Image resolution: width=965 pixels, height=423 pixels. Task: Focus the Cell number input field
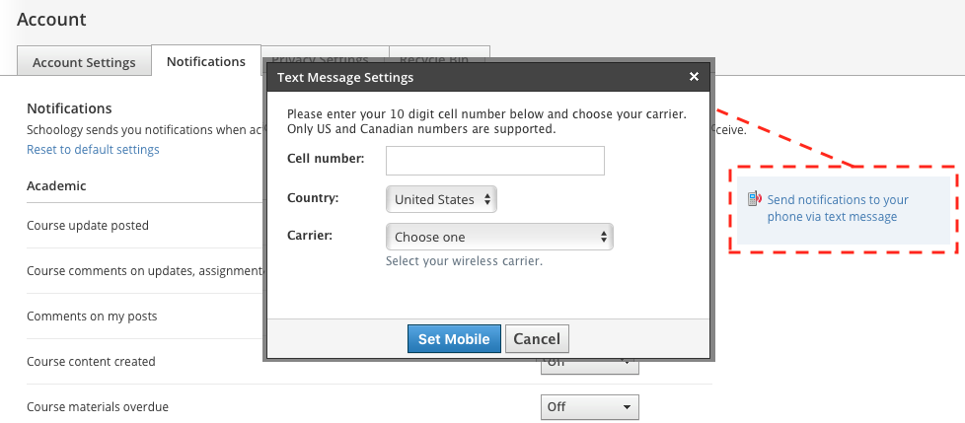tap(494, 160)
